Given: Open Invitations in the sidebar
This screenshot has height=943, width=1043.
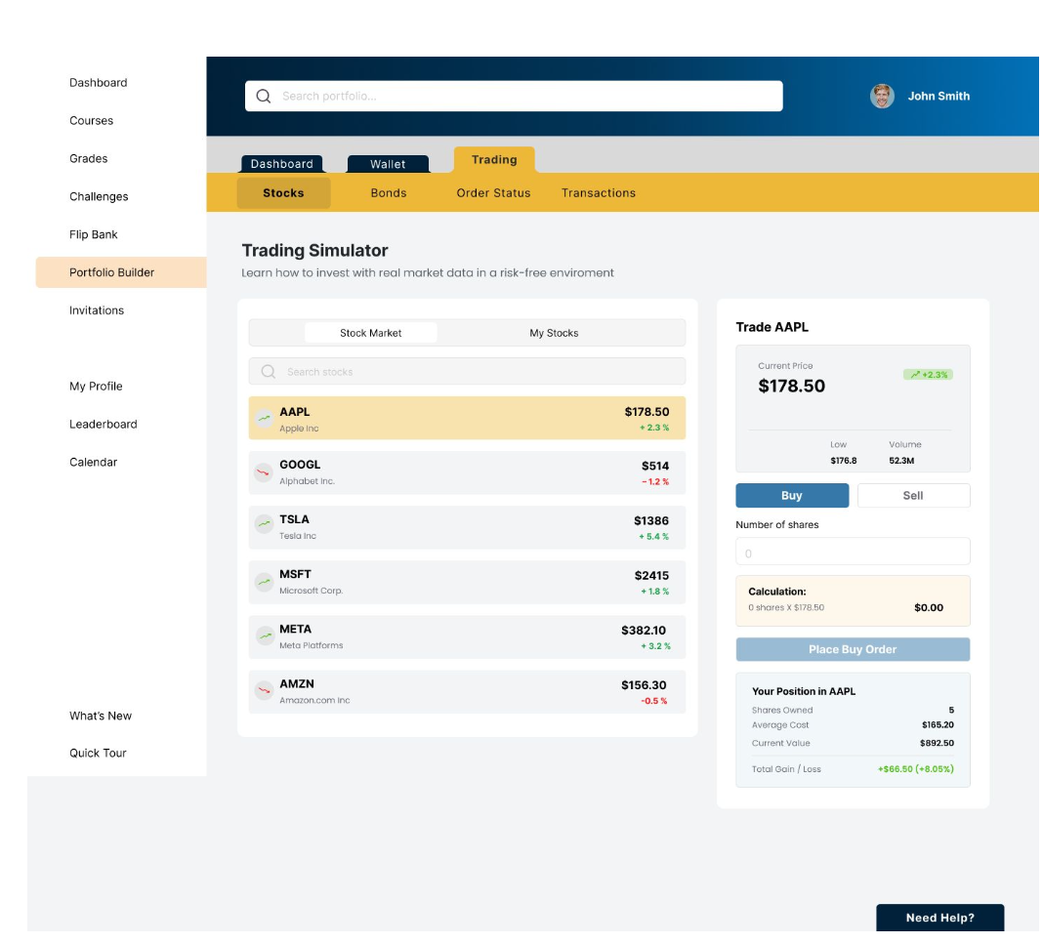Looking at the screenshot, I should coord(97,310).
